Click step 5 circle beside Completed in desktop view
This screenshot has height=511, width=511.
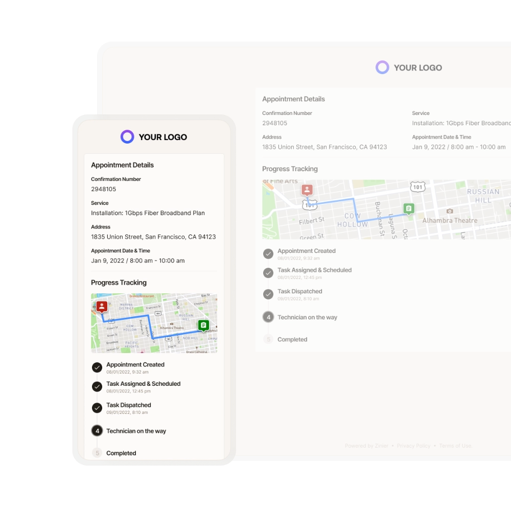pos(269,339)
